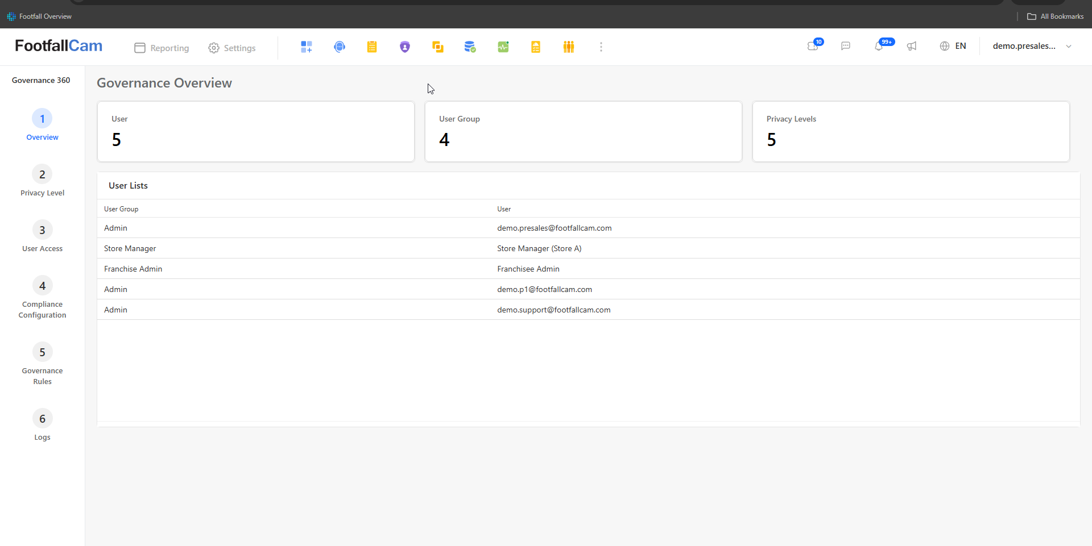Open the add-widgets grid icon
1092x546 pixels.
307,47
